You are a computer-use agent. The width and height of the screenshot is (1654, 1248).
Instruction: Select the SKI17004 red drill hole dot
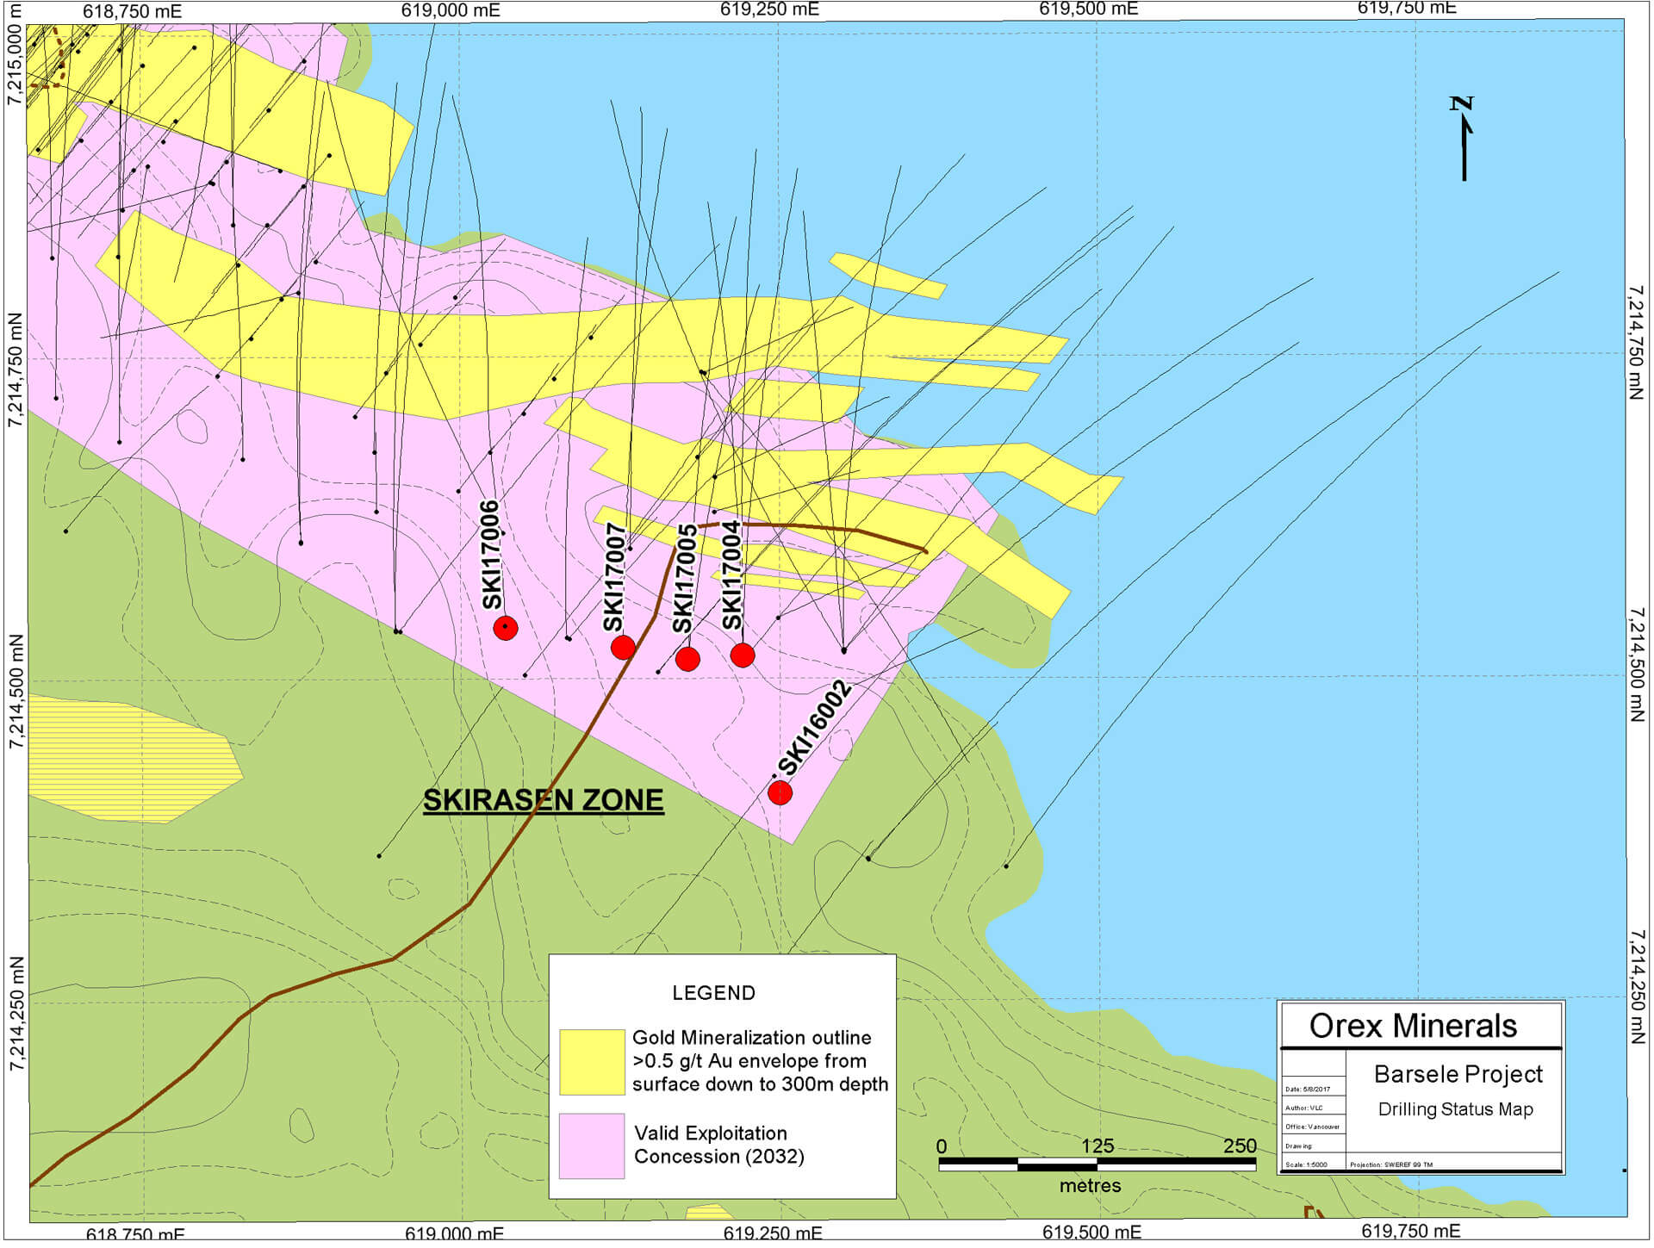tap(743, 655)
